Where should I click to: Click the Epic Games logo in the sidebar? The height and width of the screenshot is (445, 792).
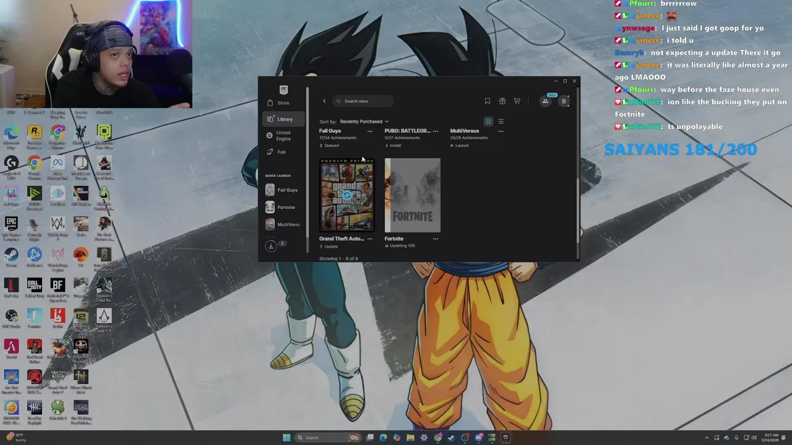tap(283, 90)
